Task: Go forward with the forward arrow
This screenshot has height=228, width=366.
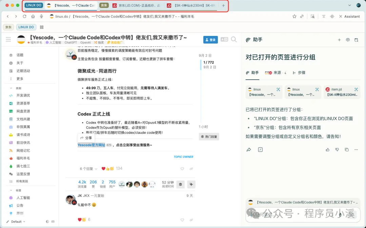Action: [x=16, y=16]
